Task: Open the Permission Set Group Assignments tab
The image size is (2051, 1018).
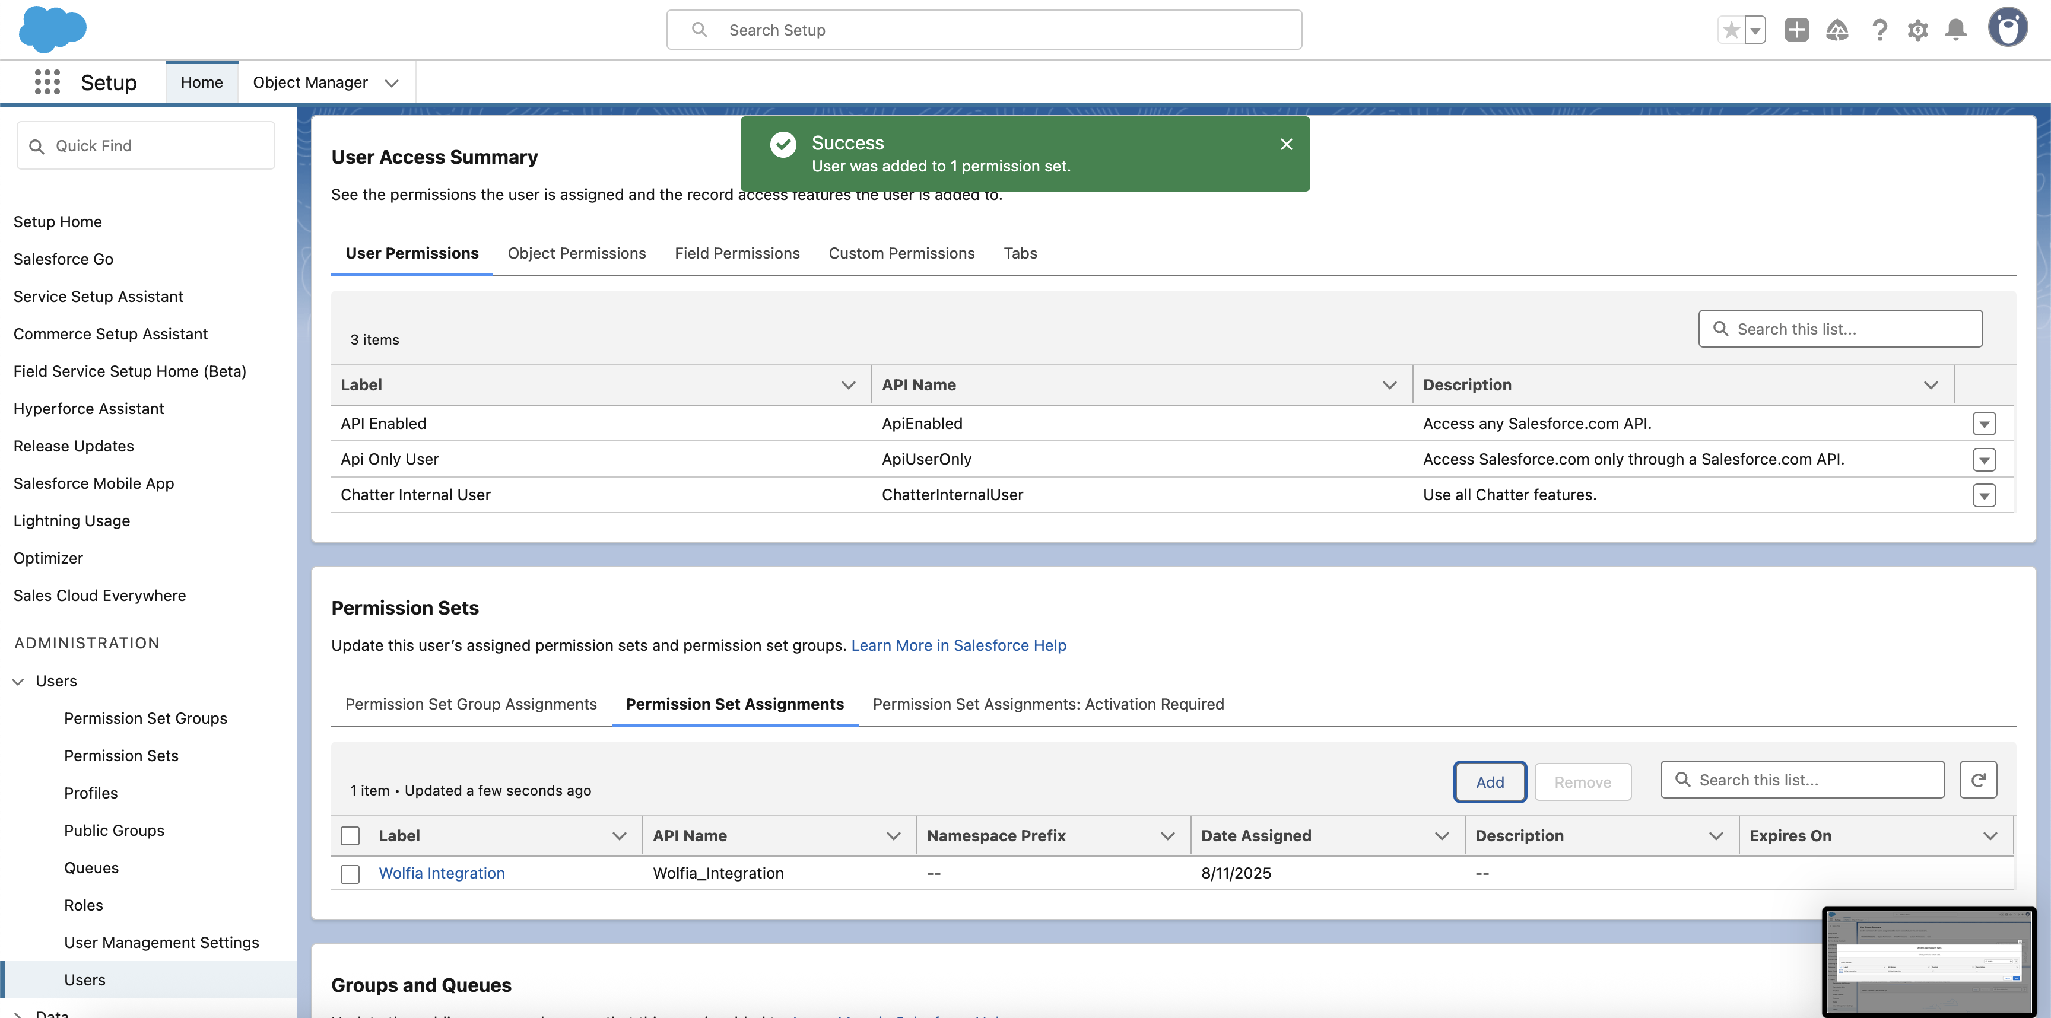Action: [x=470, y=704]
